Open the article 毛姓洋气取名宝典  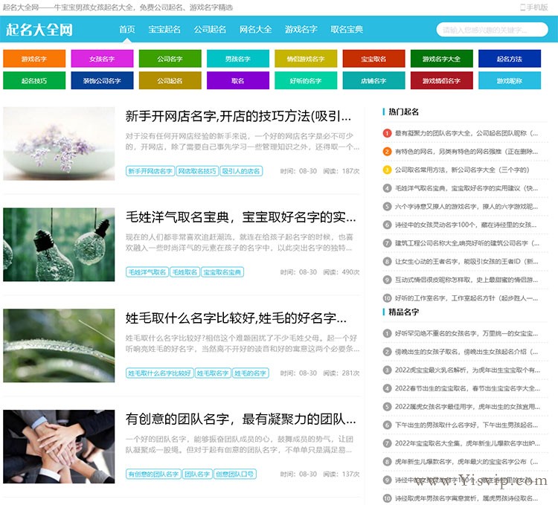pos(240,217)
